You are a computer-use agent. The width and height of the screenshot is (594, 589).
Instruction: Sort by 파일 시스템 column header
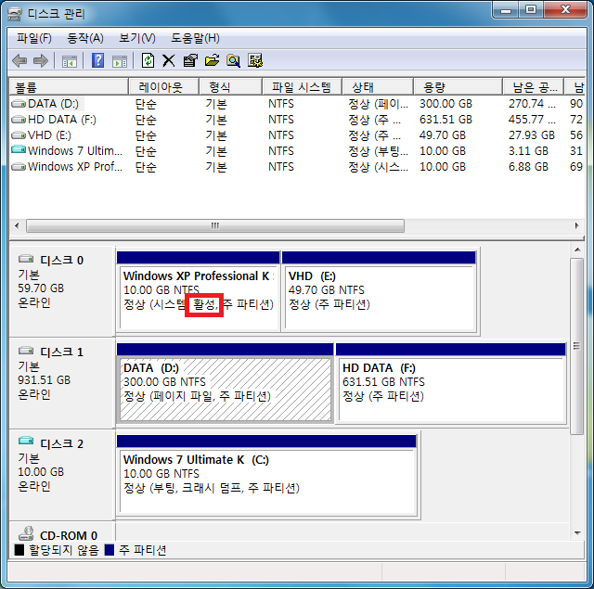point(302,87)
